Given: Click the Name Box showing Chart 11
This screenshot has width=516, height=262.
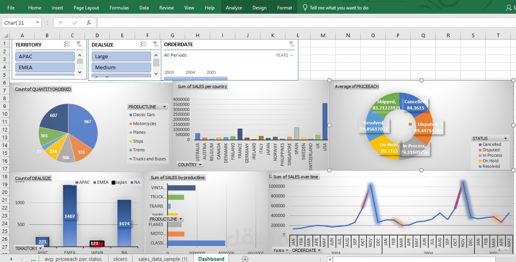Looking at the screenshot, I should point(18,23).
